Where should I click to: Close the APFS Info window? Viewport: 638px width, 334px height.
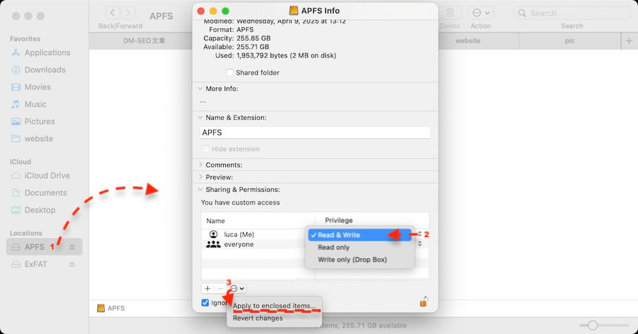(x=200, y=11)
